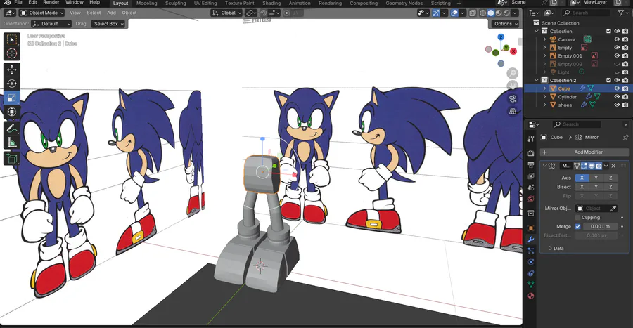Open the Add menu in viewport header
The height and width of the screenshot is (328, 633).
111,13
